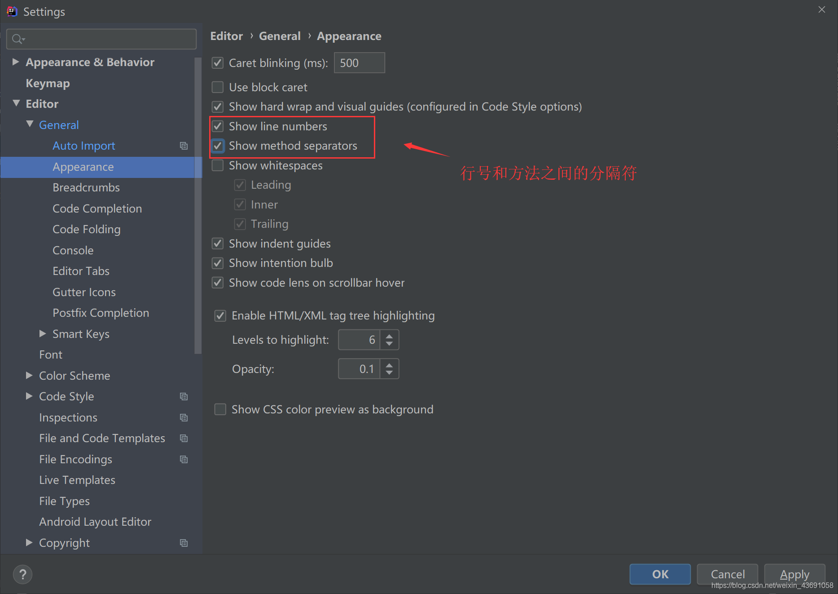Open Gutter Icons settings
The height and width of the screenshot is (594, 838).
click(x=84, y=292)
